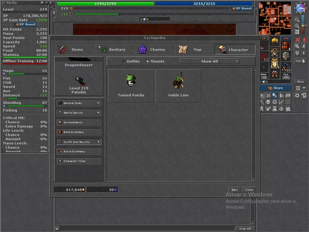Click the mount list scroll-up arrow

pos(253,70)
